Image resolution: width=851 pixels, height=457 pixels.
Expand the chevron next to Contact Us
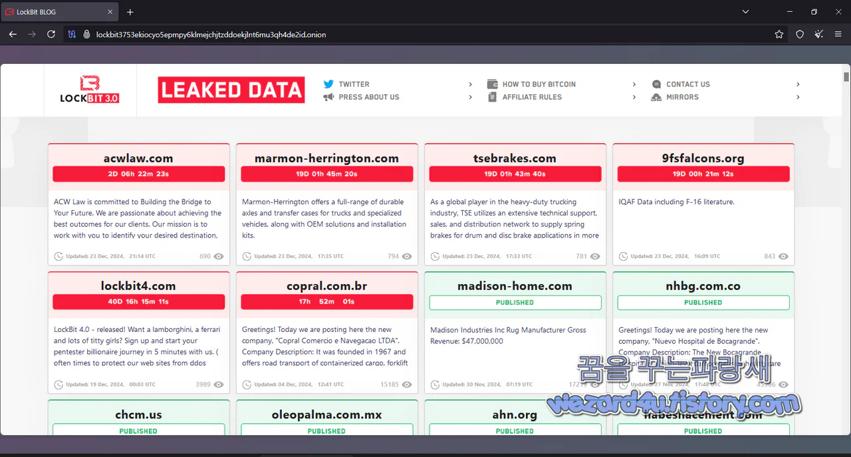798,84
